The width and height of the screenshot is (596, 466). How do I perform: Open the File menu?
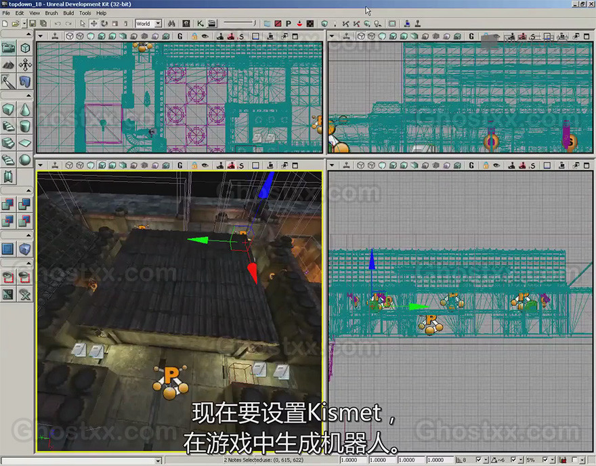(6, 13)
